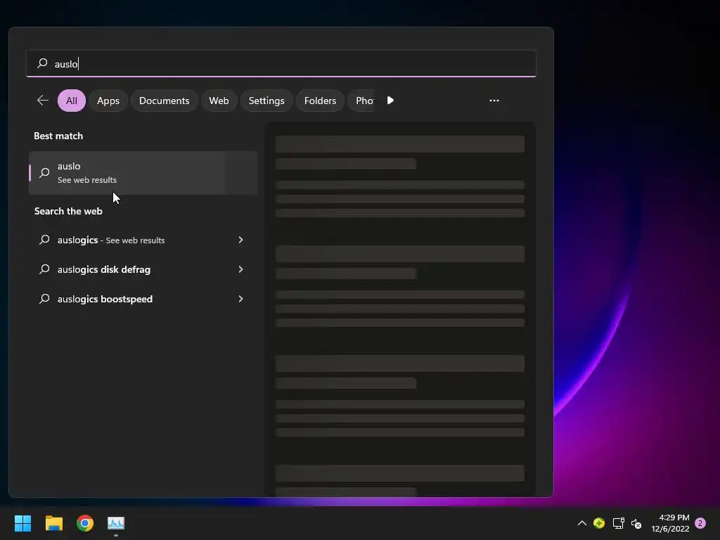This screenshot has height=540, width=720.
Task: Show hidden tray icons with the caret
Action: pyautogui.click(x=581, y=523)
